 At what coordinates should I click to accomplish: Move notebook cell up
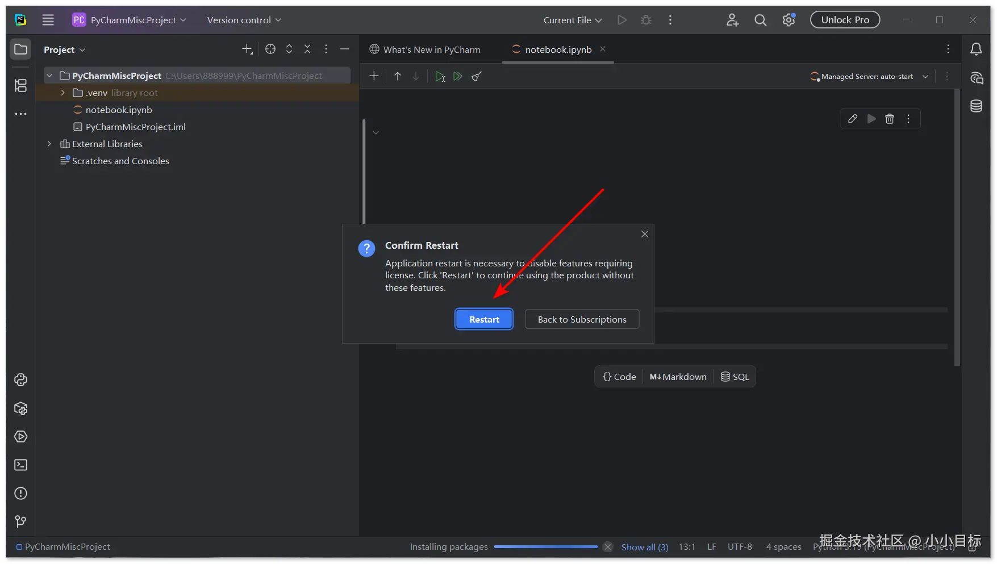(398, 76)
